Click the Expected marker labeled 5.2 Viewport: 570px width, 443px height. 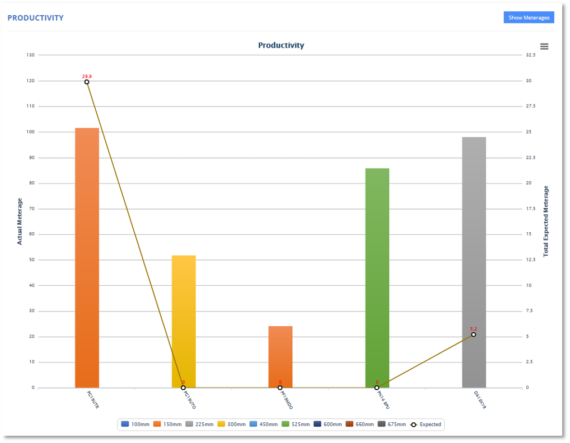(x=473, y=334)
